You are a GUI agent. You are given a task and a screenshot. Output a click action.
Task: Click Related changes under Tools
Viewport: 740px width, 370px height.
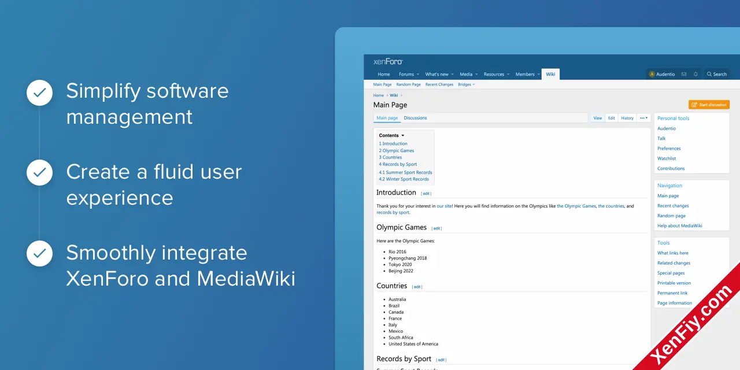[674, 263]
